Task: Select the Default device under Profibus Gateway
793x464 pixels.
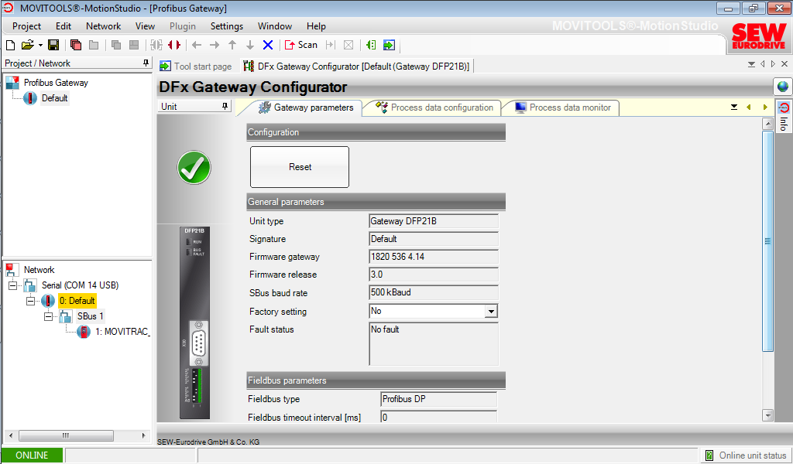Action: (x=55, y=98)
